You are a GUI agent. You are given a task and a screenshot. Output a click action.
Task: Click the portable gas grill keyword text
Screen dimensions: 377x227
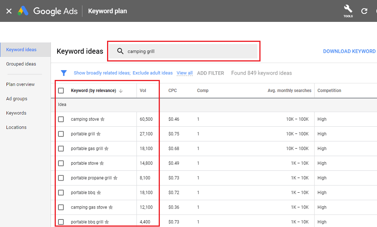click(87, 148)
